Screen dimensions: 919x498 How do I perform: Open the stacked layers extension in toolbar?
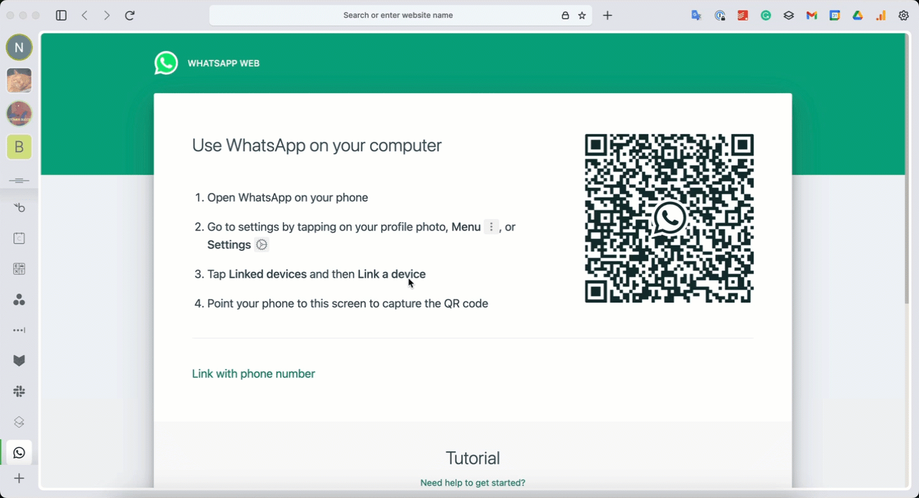click(x=789, y=15)
